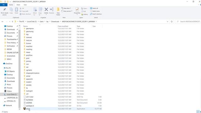Viewport: 201px width, 113px height.
Task: Click the Pin to Quick access icon
Action: (x=5, y=10)
